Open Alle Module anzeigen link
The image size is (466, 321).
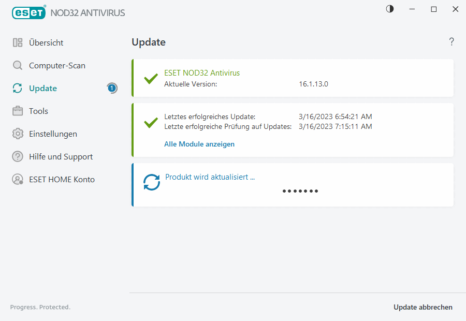click(199, 144)
